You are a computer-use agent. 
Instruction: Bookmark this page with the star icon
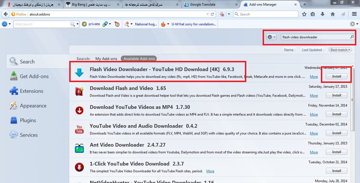304,14
